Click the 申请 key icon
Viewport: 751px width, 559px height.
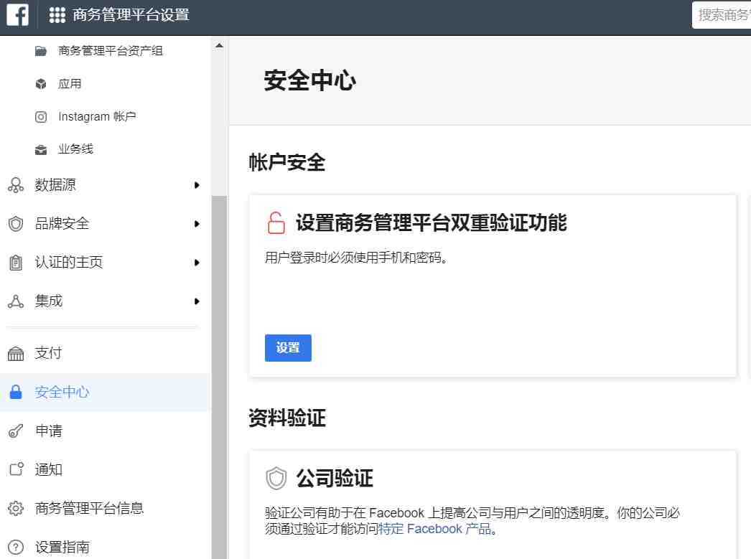(16, 431)
